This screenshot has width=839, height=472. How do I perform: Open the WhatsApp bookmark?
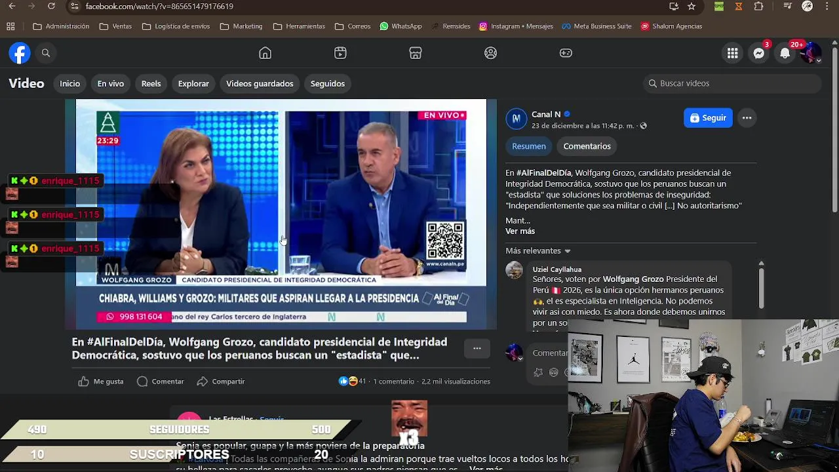point(400,26)
